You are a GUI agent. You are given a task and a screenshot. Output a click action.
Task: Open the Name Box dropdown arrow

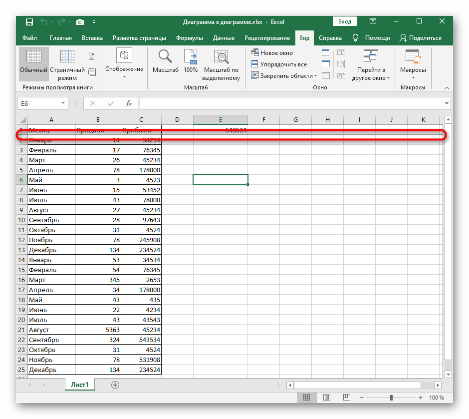[63, 103]
